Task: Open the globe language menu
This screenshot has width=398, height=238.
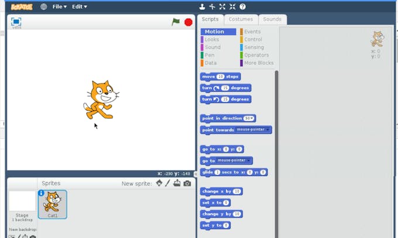Action: coord(44,6)
